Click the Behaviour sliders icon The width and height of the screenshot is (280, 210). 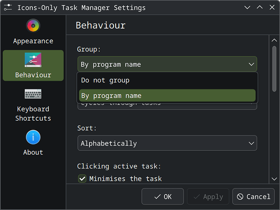pos(33,60)
